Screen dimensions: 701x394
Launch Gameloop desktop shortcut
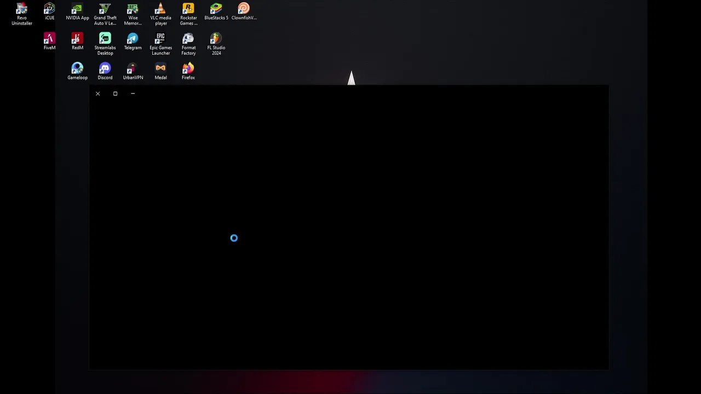pos(77,71)
